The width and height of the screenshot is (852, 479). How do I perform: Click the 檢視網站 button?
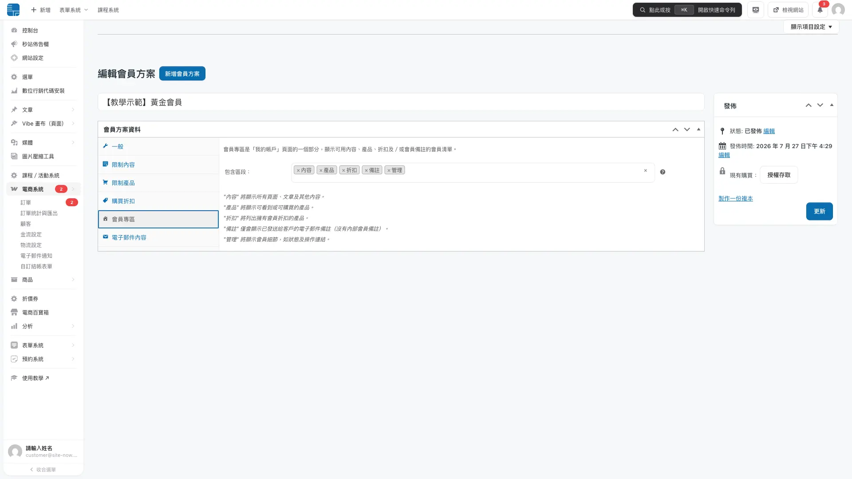(x=788, y=9)
